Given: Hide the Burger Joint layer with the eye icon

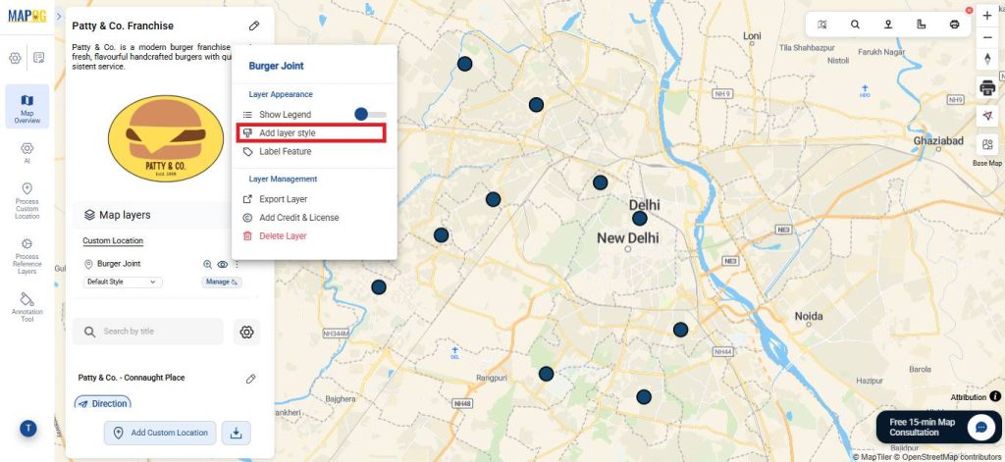Looking at the screenshot, I should tap(223, 264).
